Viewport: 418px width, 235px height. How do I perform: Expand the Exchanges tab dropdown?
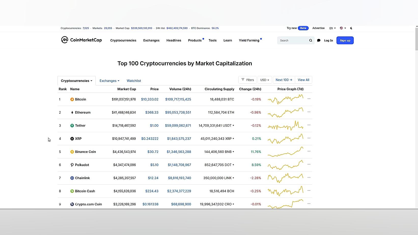tap(109, 81)
